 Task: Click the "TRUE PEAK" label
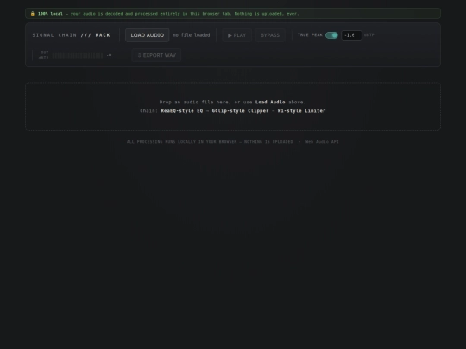coord(310,35)
